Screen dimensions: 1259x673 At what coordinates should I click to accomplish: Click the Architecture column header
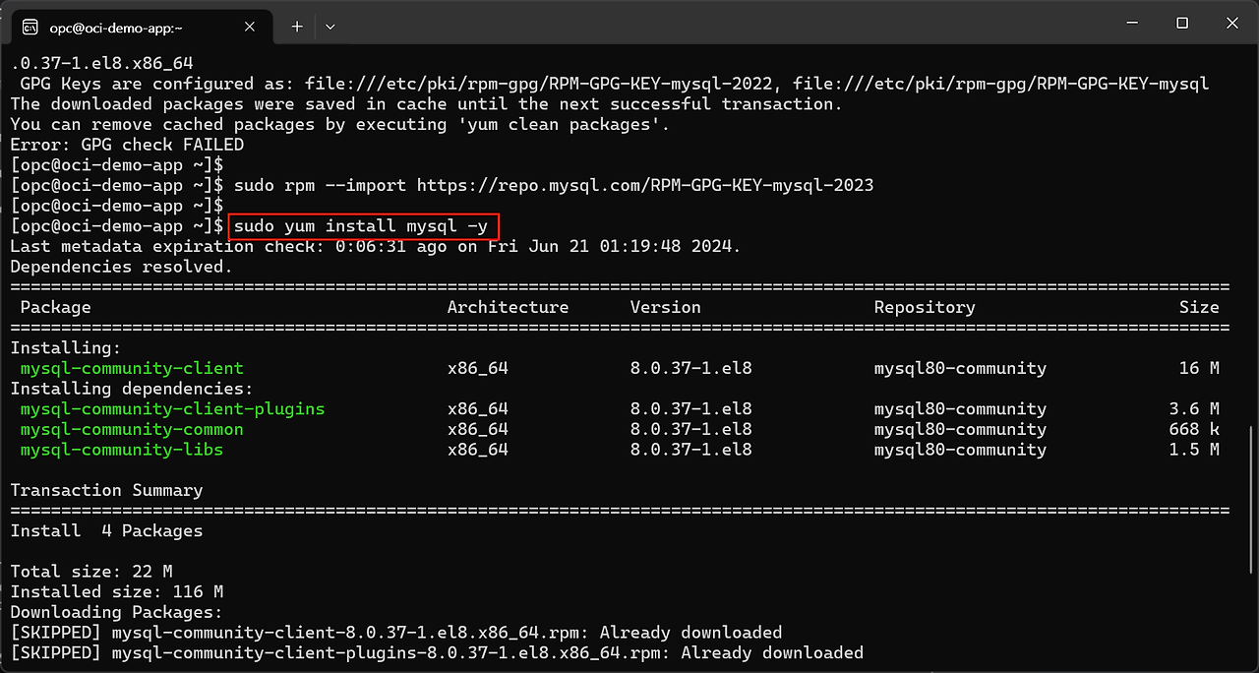[x=508, y=307]
